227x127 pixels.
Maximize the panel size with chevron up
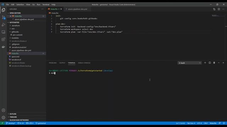tap(218, 63)
